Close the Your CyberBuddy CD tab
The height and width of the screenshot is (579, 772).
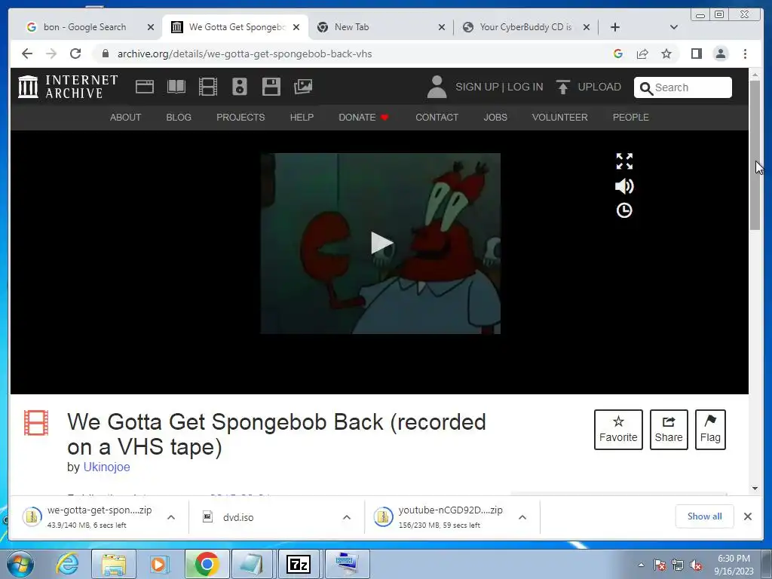(x=587, y=27)
